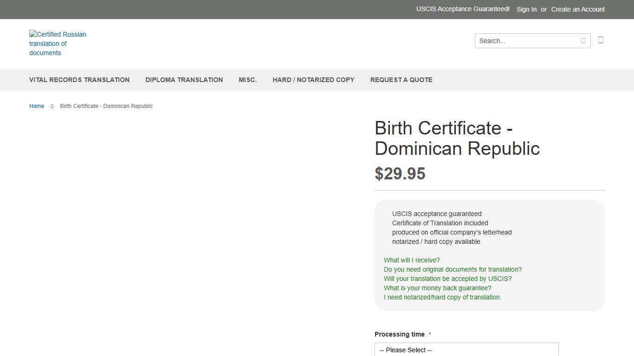Open search using the magnifier icon
The width and height of the screenshot is (634, 356).
pyautogui.click(x=583, y=41)
